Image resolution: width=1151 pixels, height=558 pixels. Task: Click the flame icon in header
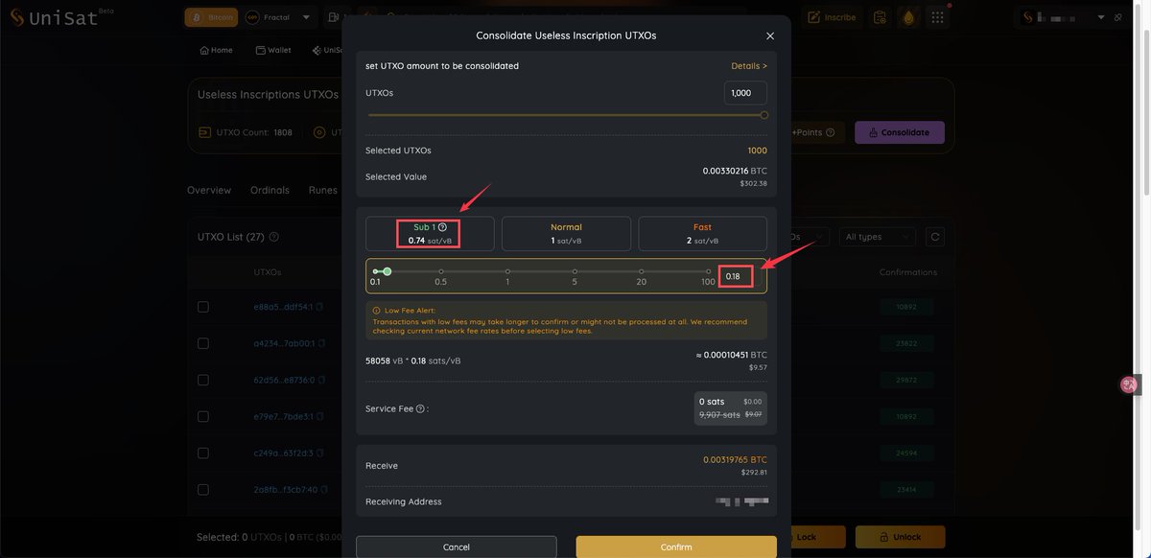tap(908, 17)
